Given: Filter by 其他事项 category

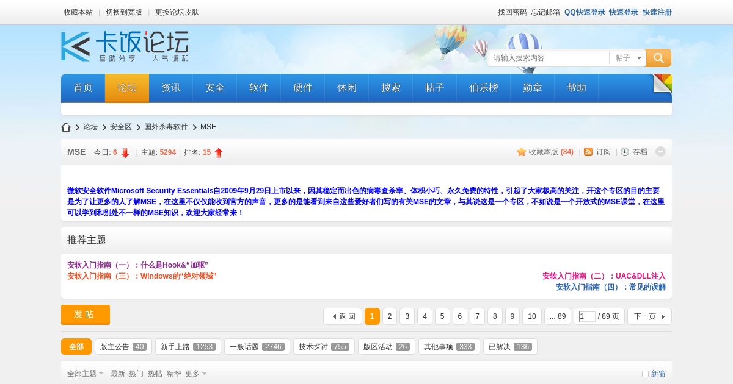Looking at the screenshot, I should (449, 347).
